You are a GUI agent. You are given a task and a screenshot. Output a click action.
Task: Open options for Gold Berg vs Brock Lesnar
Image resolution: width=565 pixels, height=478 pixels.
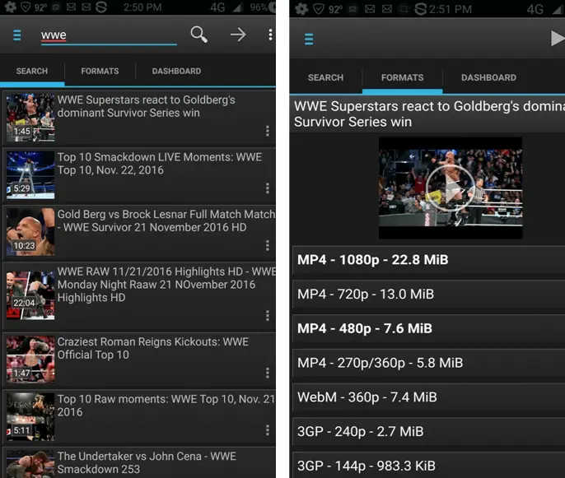(x=268, y=245)
